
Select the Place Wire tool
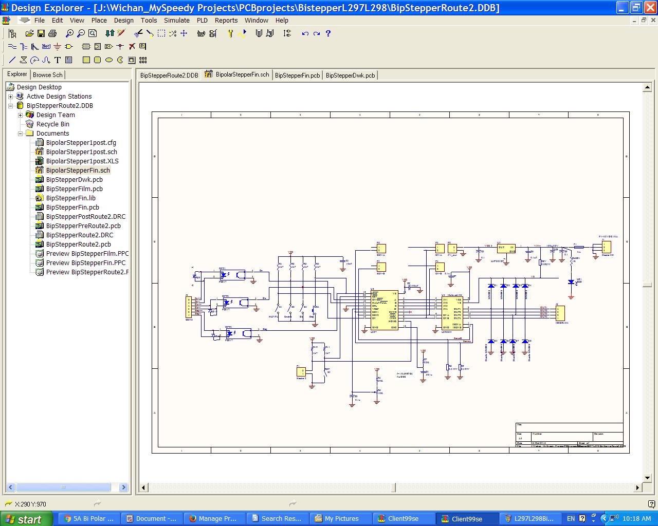pyautogui.click(x=12, y=46)
